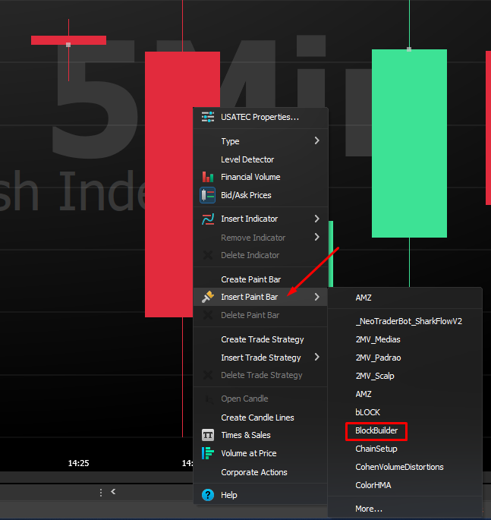Open More... at the bottom of the submenu
This screenshot has height=520, width=491.
(369, 509)
